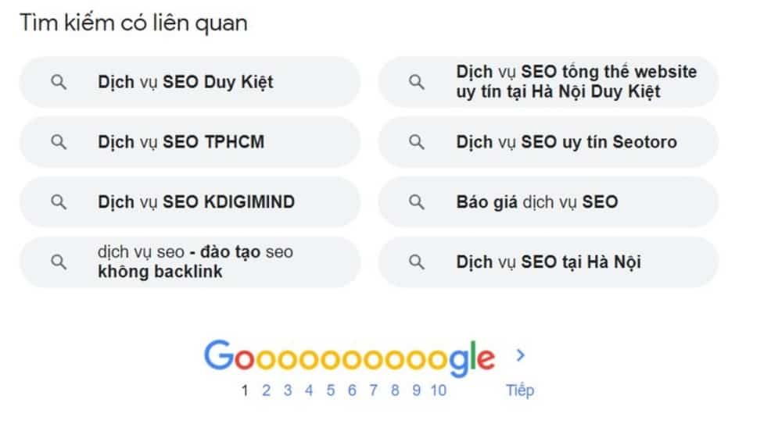
Task: Navigate to results page 10
Action: pyautogui.click(x=438, y=390)
